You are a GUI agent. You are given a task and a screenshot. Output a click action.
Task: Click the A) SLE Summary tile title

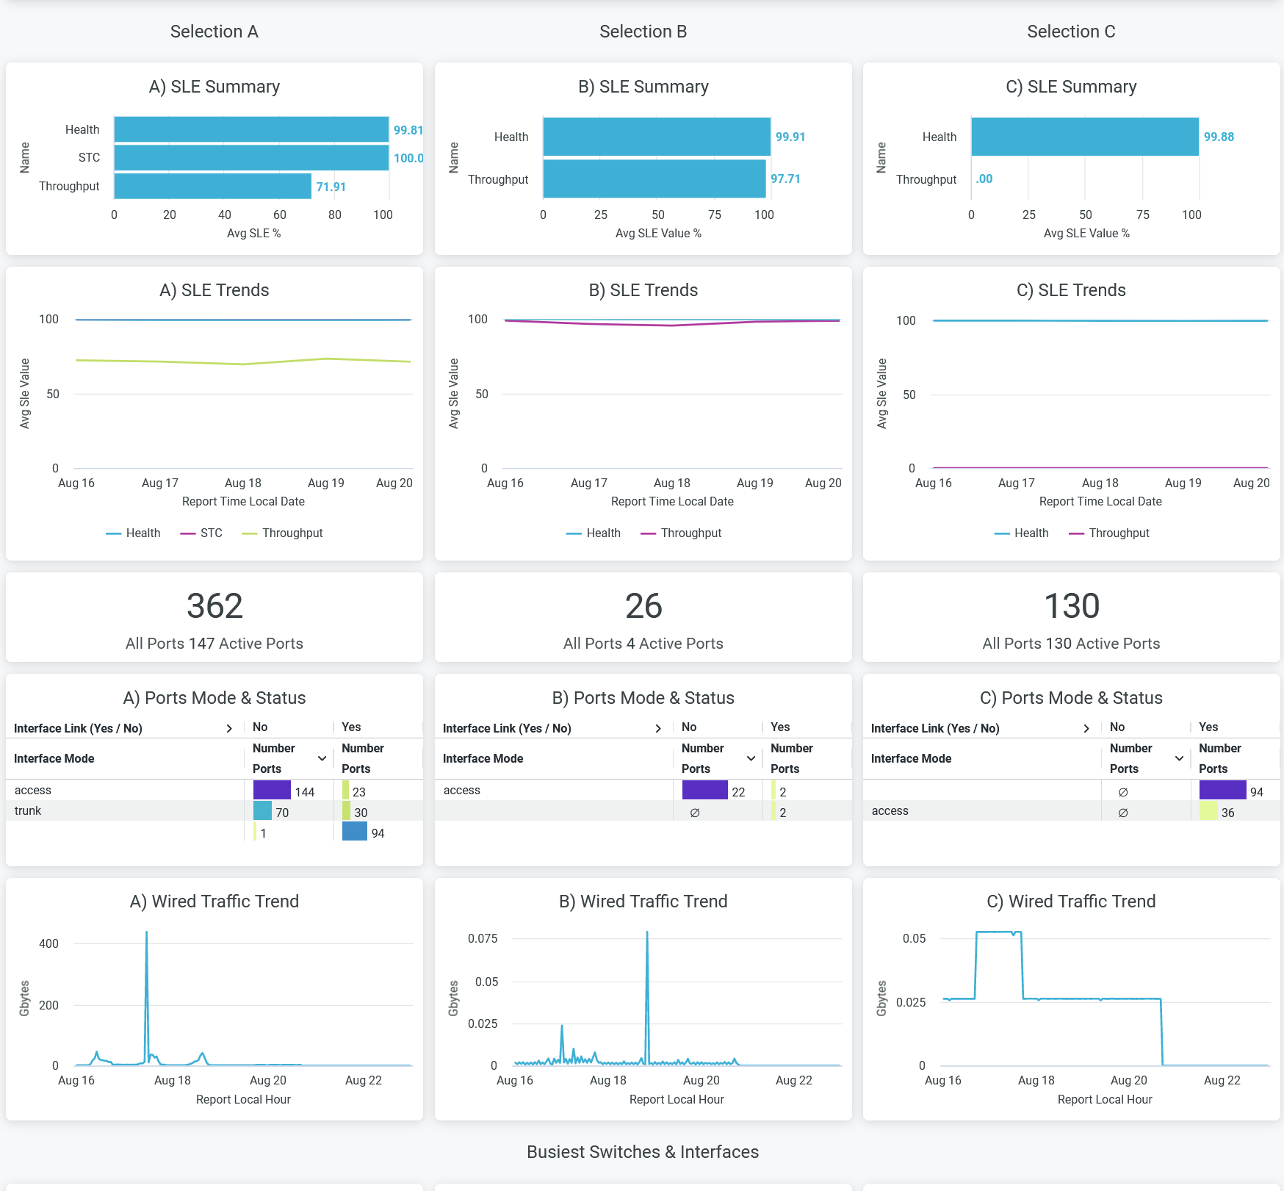point(214,87)
